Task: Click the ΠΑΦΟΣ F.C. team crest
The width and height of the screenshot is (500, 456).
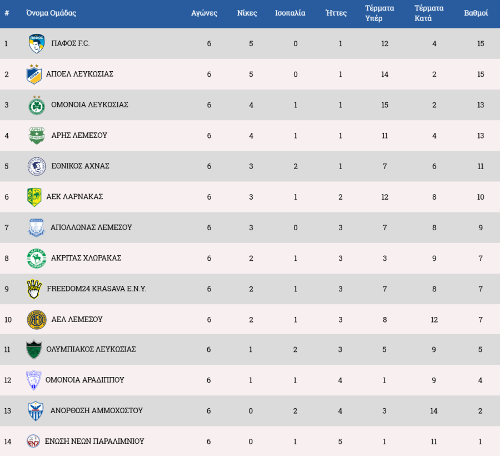Action: click(x=36, y=44)
